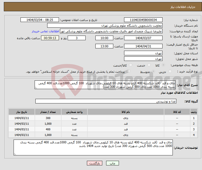Click quantity 300 in row 1

click(48, 118)
